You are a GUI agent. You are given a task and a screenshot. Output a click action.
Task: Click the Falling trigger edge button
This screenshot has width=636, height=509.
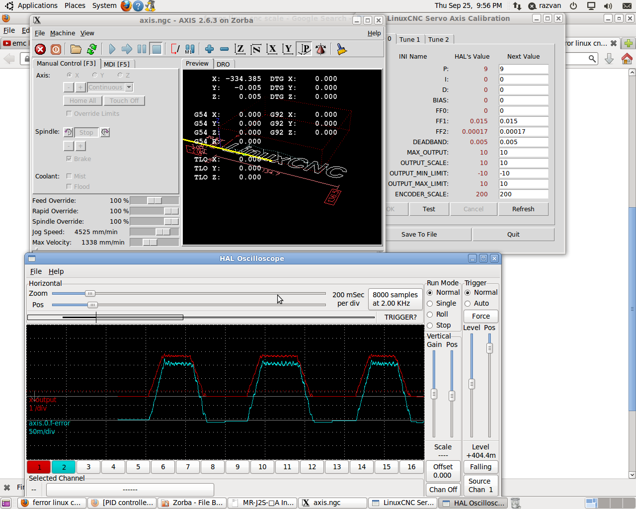[480, 467]
